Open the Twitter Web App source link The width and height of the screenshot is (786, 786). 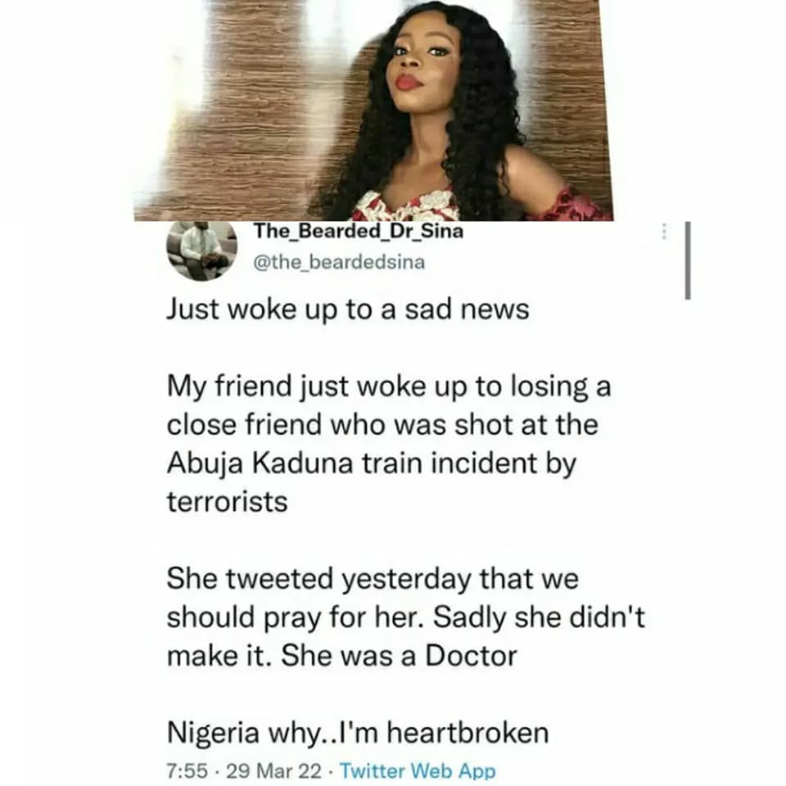click(x=418, y=770)
